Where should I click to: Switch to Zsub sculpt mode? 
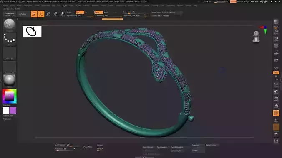click(106, 12)
